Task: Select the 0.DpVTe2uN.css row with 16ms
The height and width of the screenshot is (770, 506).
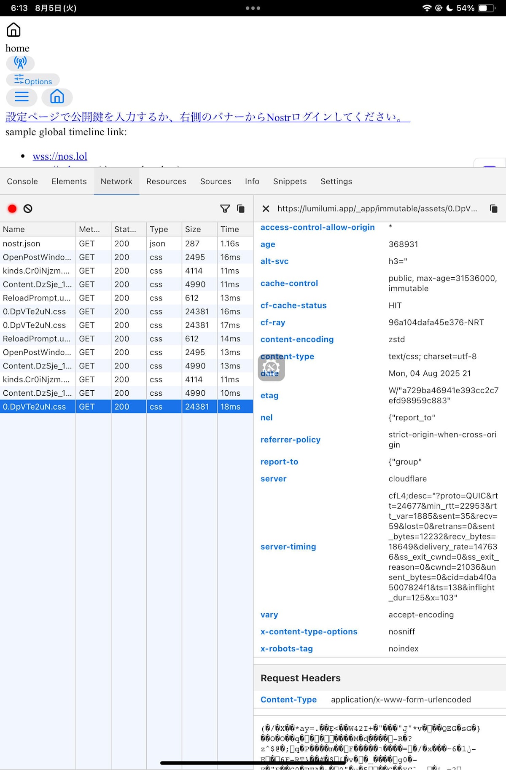Action: coord(126,311)
